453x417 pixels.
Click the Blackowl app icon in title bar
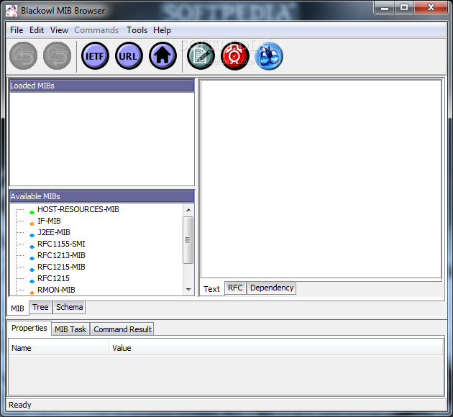click(x=12, y=11)
